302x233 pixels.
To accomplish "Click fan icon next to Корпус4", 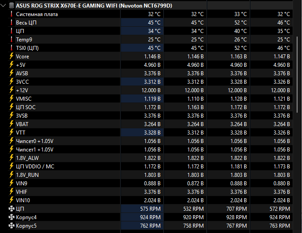I will pyautogui.click(x=12, y=217).
